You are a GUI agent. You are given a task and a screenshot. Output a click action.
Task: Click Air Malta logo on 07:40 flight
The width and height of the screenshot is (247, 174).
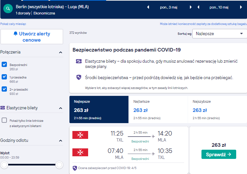coord(80,152)
